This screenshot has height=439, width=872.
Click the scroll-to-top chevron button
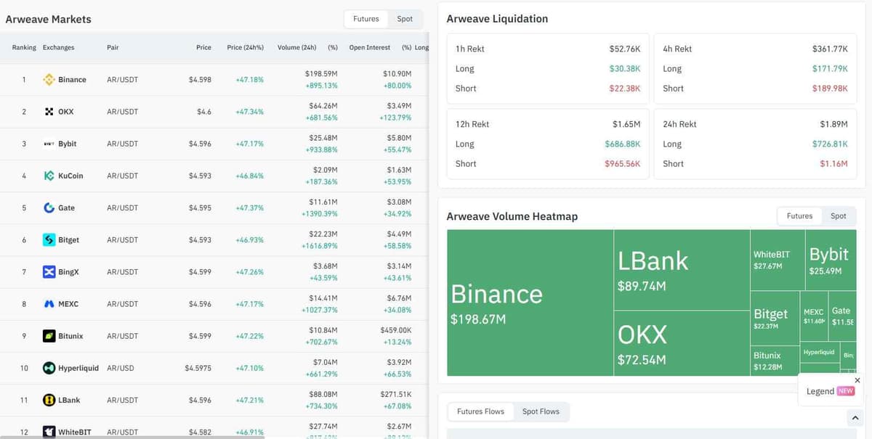click(x=856, y=419)
